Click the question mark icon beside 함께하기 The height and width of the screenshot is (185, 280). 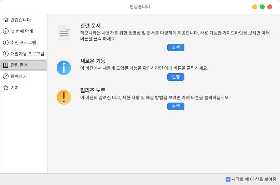point(6,76)
